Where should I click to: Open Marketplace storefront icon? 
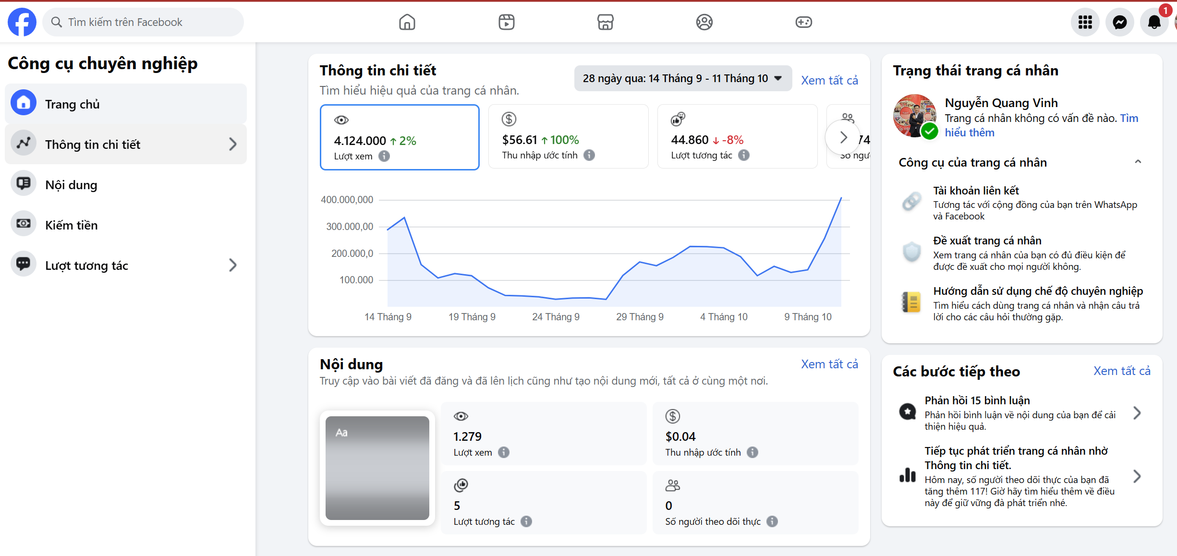click(605, 22)
